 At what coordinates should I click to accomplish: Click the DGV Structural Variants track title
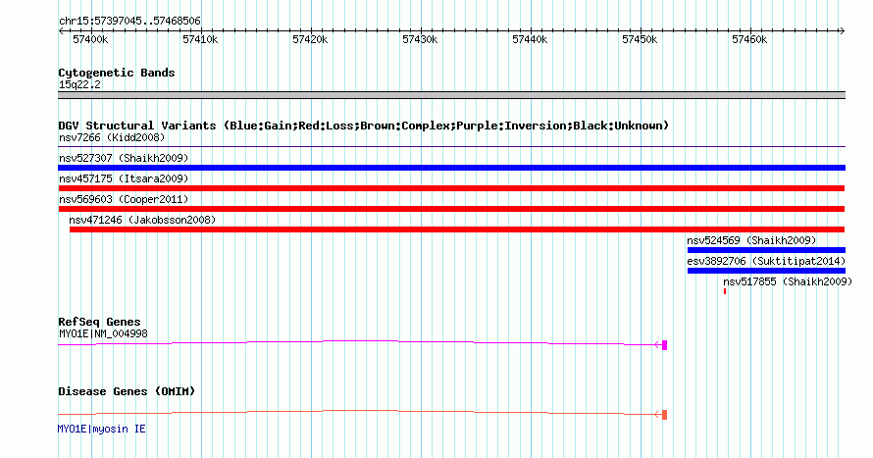coord(363,126)
